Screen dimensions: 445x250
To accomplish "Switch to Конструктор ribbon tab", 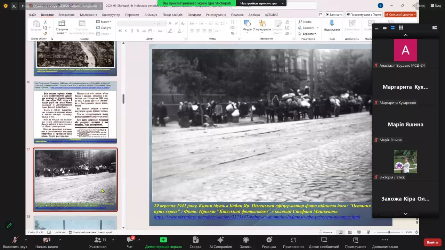I will tap(111, 15).
